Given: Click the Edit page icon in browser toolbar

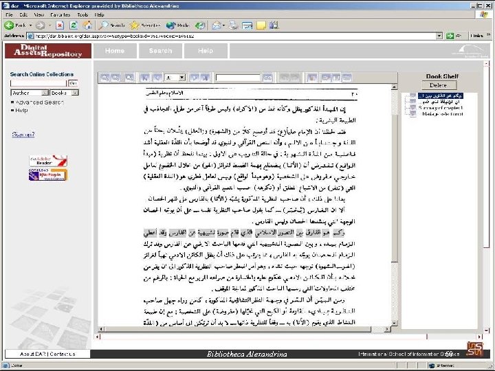Looking at the screenshot, I should 247,25.
